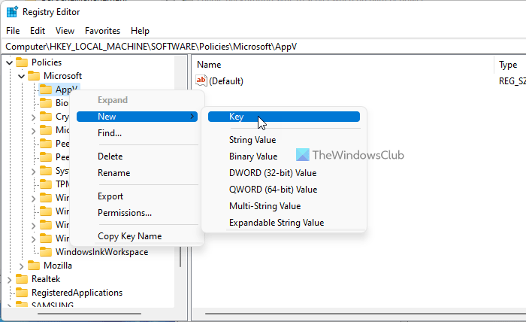Select the Realtek key

click(46, 279)
